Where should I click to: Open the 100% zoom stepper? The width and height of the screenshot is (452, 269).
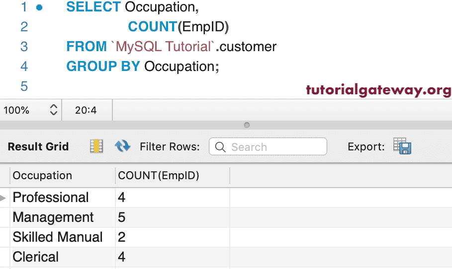click(x=54, y=110)
